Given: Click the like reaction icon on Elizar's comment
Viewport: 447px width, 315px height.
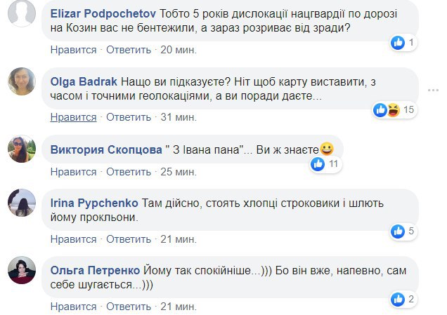Looking at the screenshot, I should 399,43.
